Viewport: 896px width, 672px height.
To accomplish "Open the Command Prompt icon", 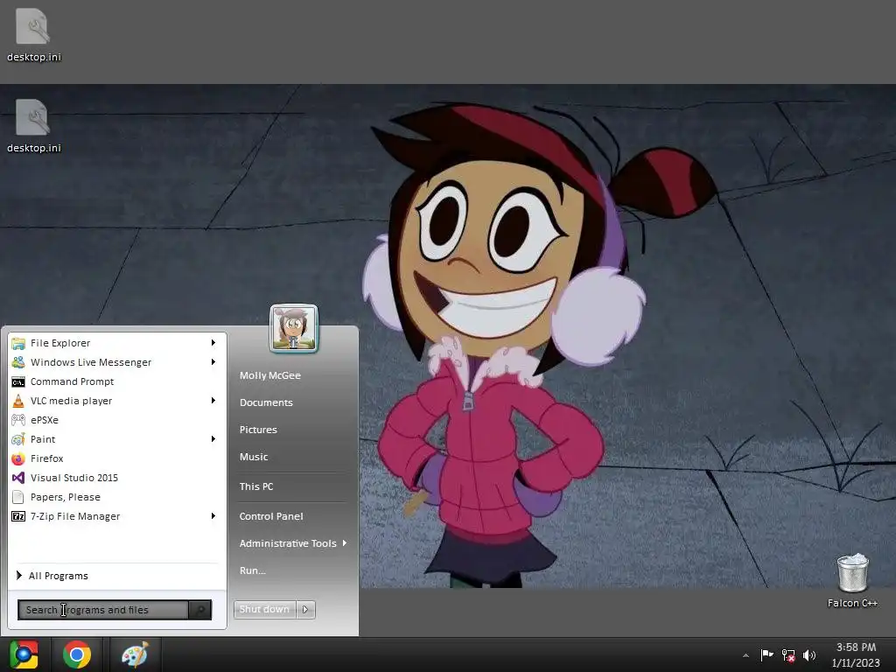I will [x=18, y=381].
